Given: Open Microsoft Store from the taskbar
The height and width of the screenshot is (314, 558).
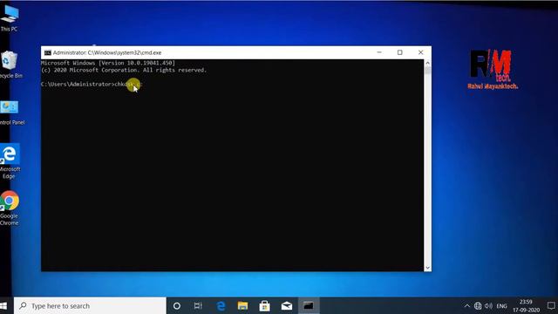Looking at the screenshot, I should coord(264,306).
